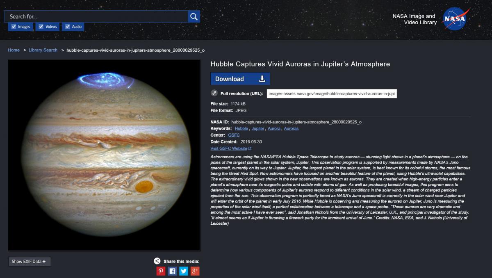This screenshot has height=278, width=492.
Task: Disable the Audio filter checkbox
Action: point(68,27)
